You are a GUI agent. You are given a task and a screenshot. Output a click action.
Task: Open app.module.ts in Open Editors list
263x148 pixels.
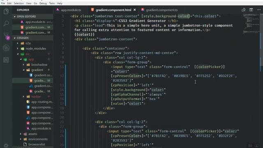pos(33,22)
